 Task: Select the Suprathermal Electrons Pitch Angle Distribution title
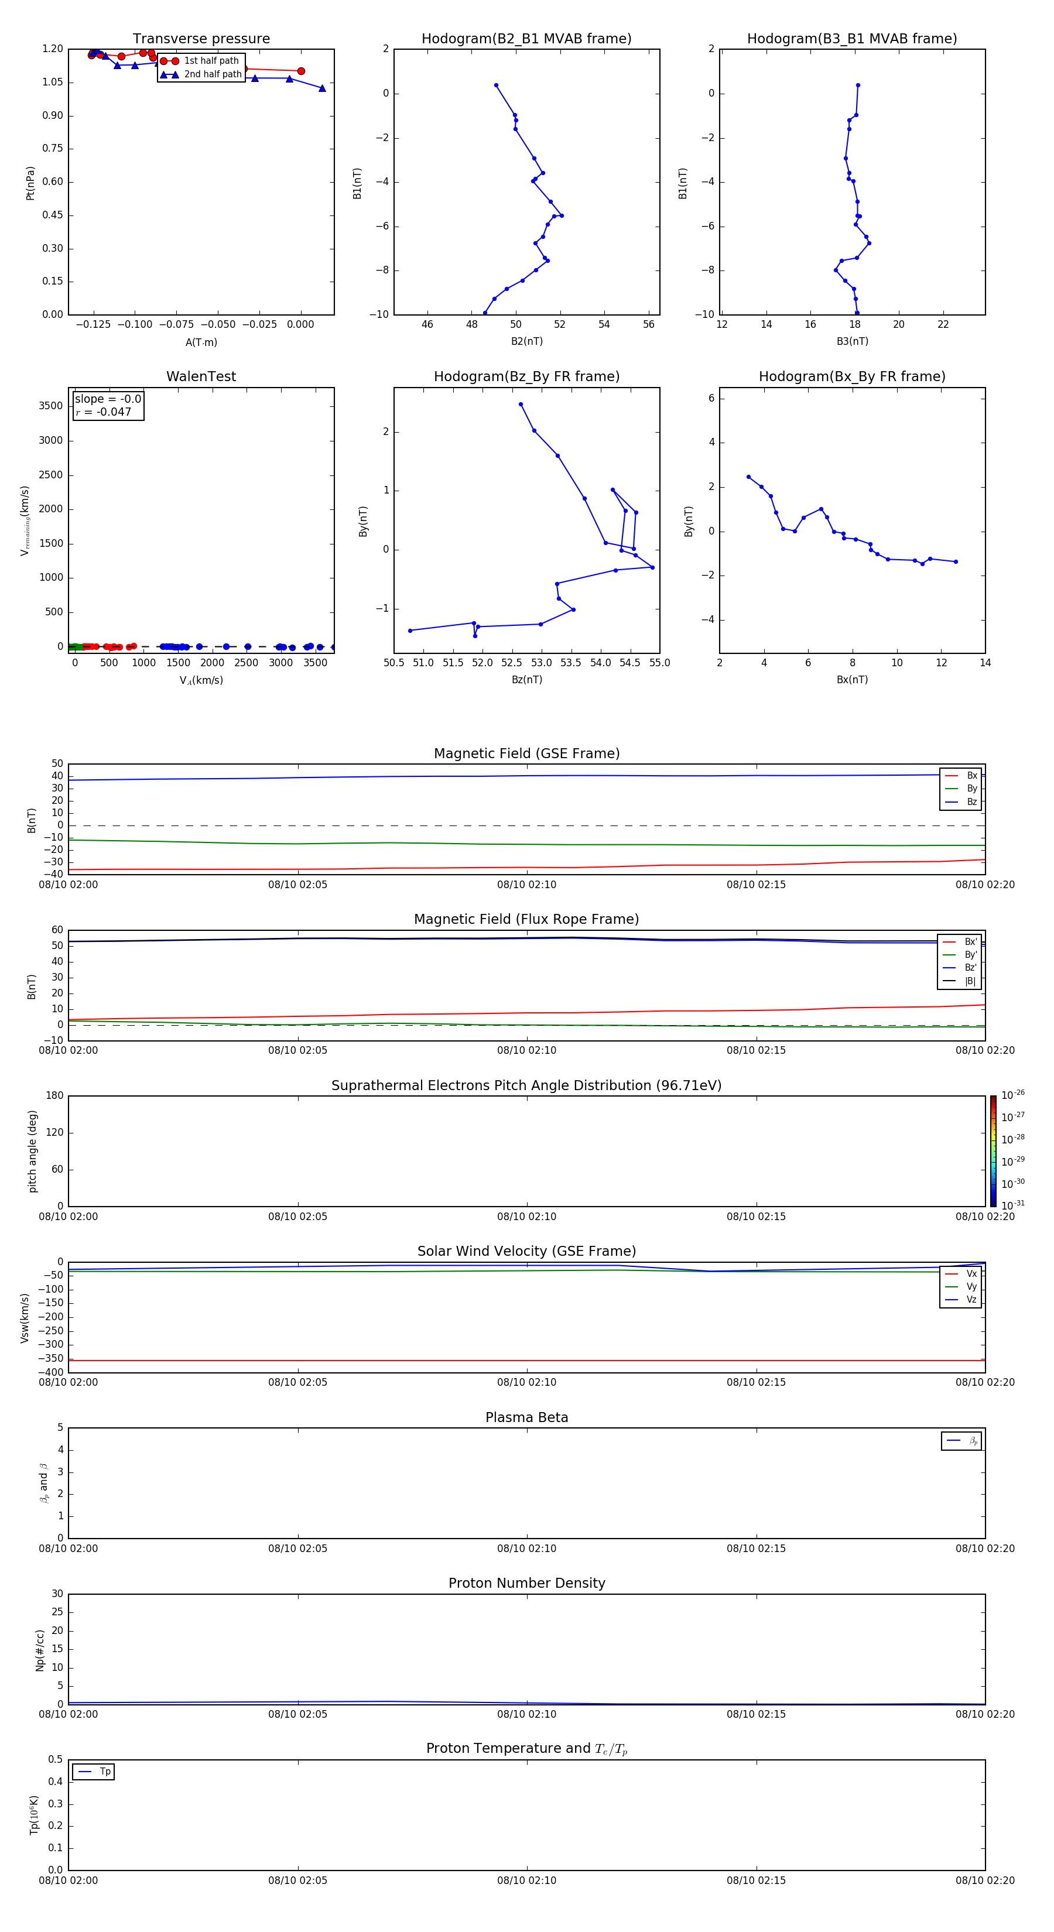pos(526,1085)
